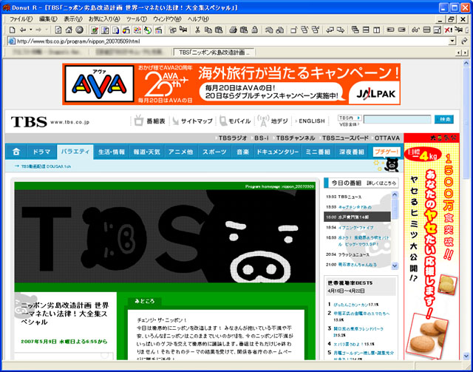Switch to previous tab with left-return arrow icon

pos(330,30)
